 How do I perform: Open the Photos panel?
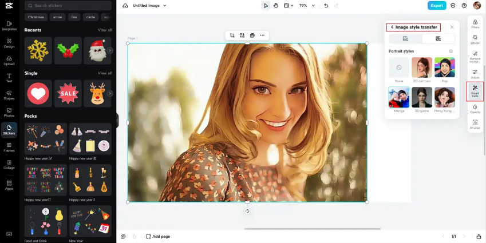tap(9, 113)
